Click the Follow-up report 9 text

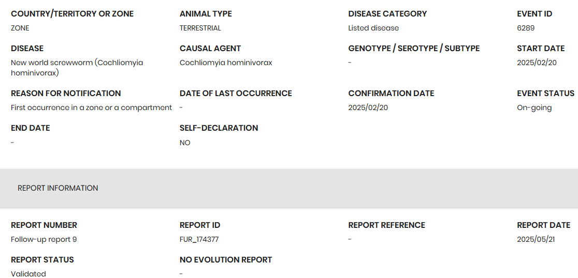[44, 239]
